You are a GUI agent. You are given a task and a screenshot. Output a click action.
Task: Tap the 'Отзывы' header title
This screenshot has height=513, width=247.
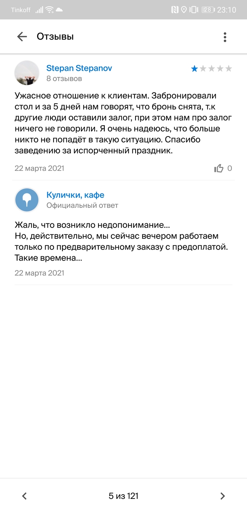(55, 37)
